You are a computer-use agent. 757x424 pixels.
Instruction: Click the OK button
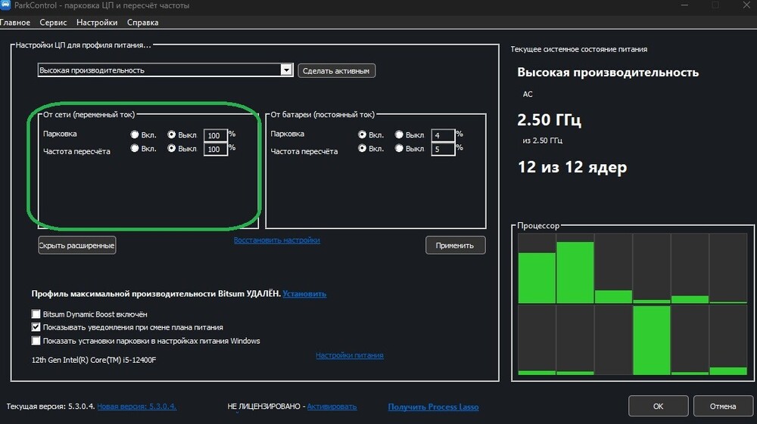click(x=658, y=406)
